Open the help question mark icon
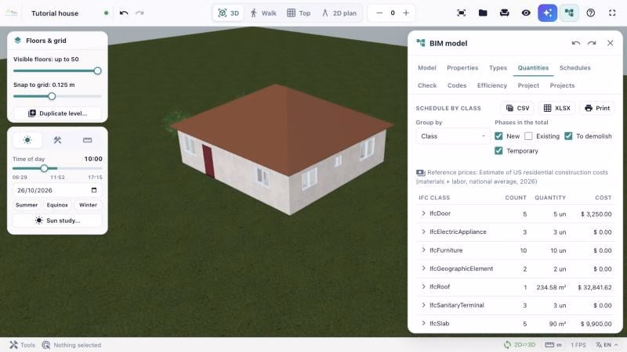This screenshot has width=627, height=352. click(x=591, y=13)
